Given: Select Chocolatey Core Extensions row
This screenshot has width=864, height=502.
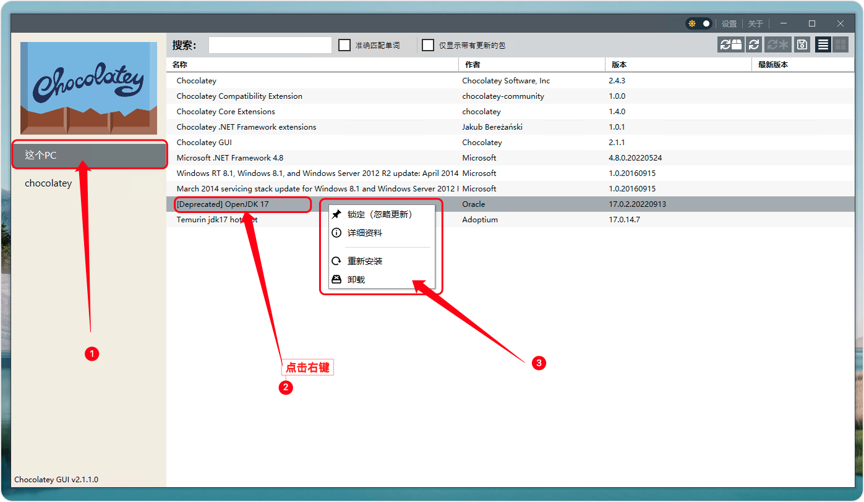Looking at the screenshot, I should coord(510,111).
